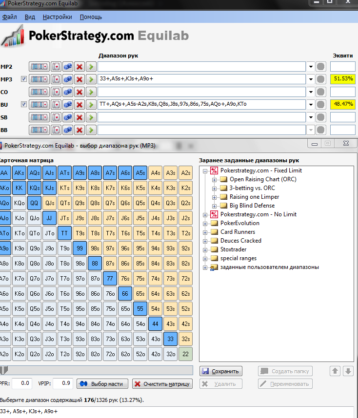This screenshot has height=418, width=358.
Task: Toggle the 87s hand cell
Action: 110,264
